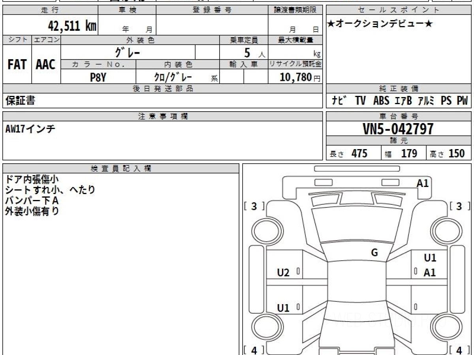Click the 純正装備 header
The height and width of the screenshot is (355, 474).
tap(399, 89)
